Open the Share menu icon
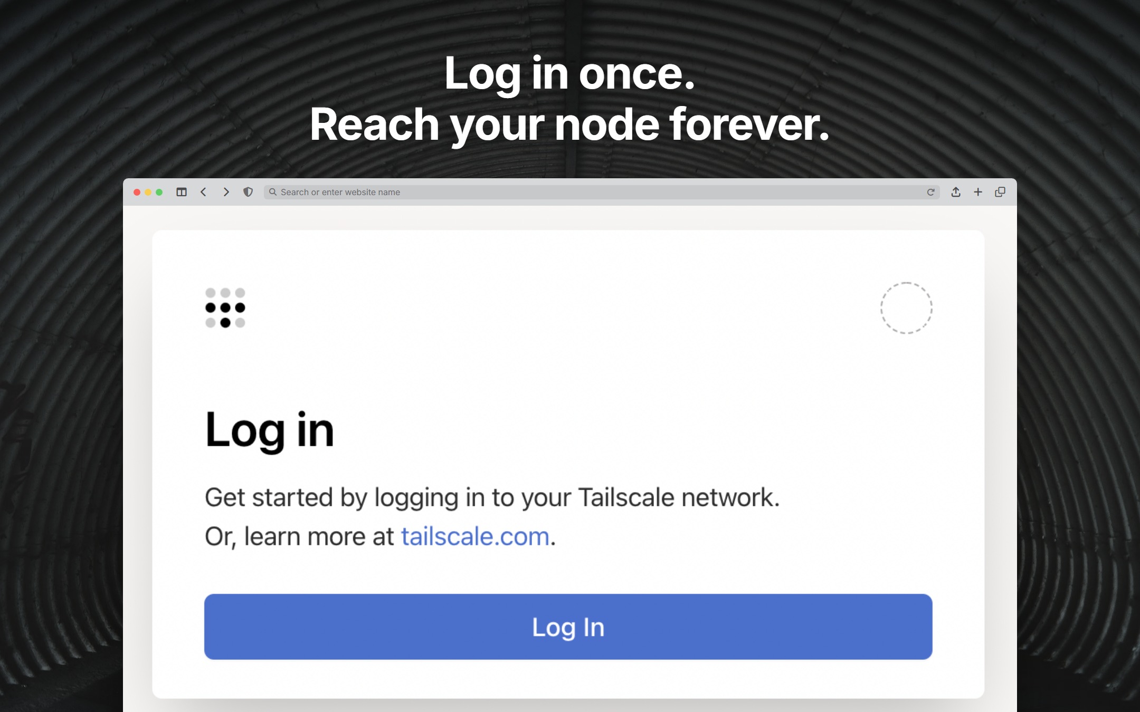The width and height of the screenshot is (1140, 712). (956, 192)
